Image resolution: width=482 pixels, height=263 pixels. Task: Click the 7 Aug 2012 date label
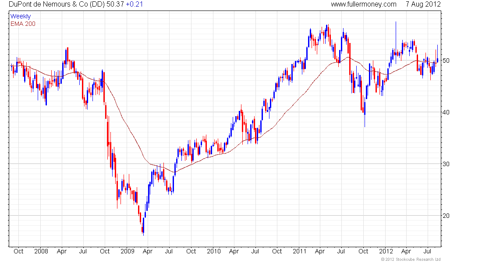point(423,4)
